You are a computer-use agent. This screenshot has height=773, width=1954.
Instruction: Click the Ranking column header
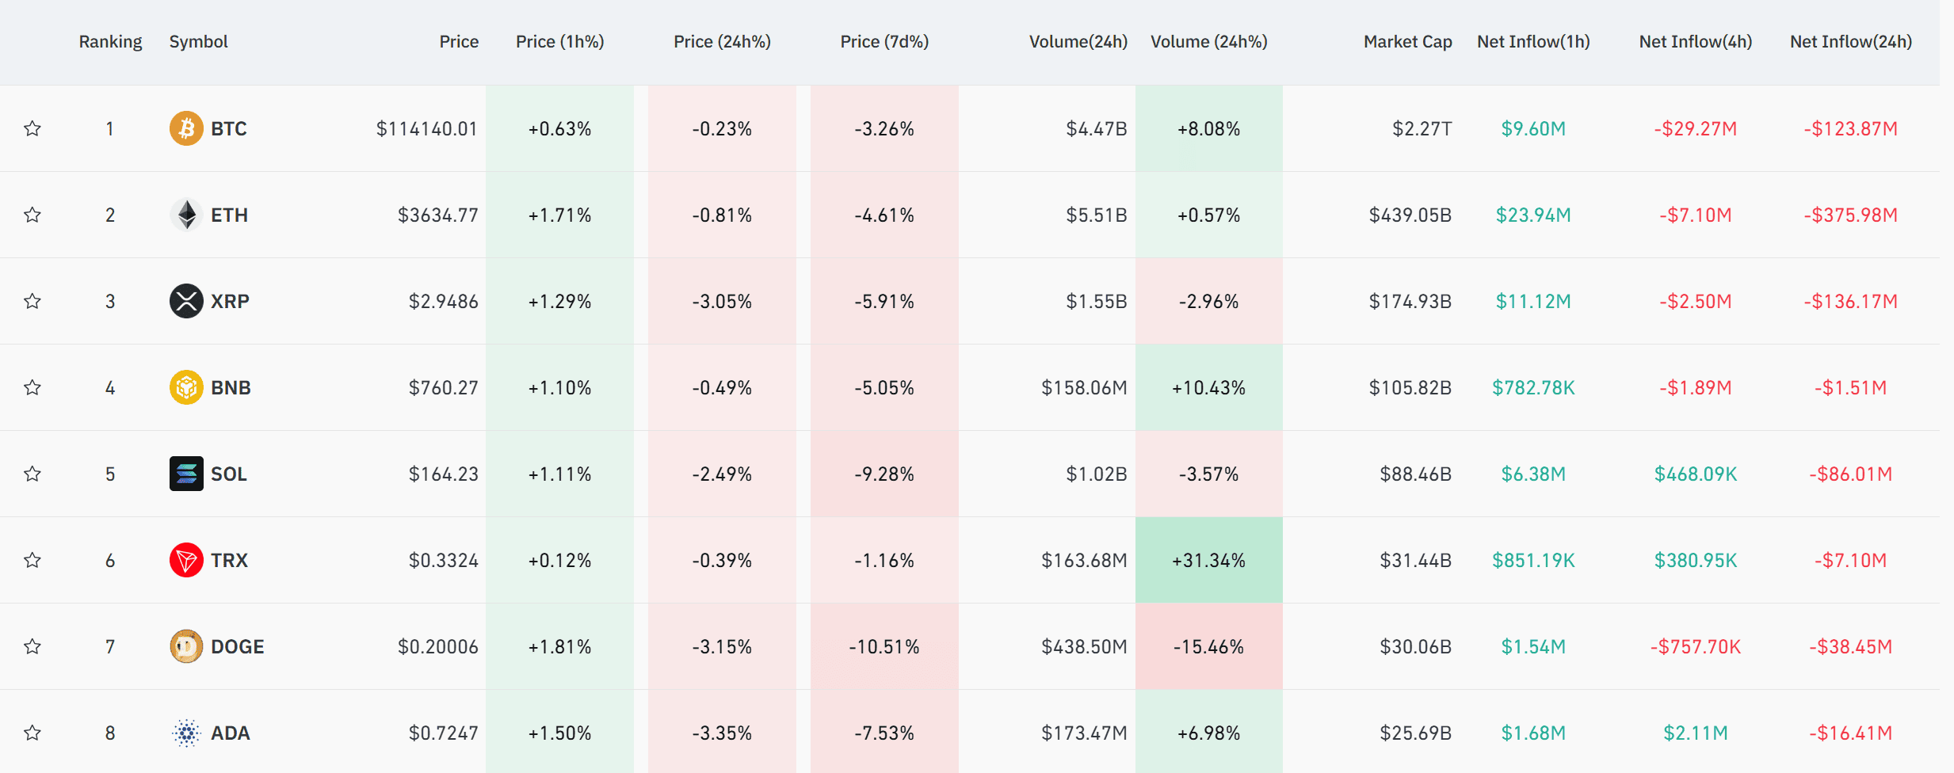click(110, 42)
